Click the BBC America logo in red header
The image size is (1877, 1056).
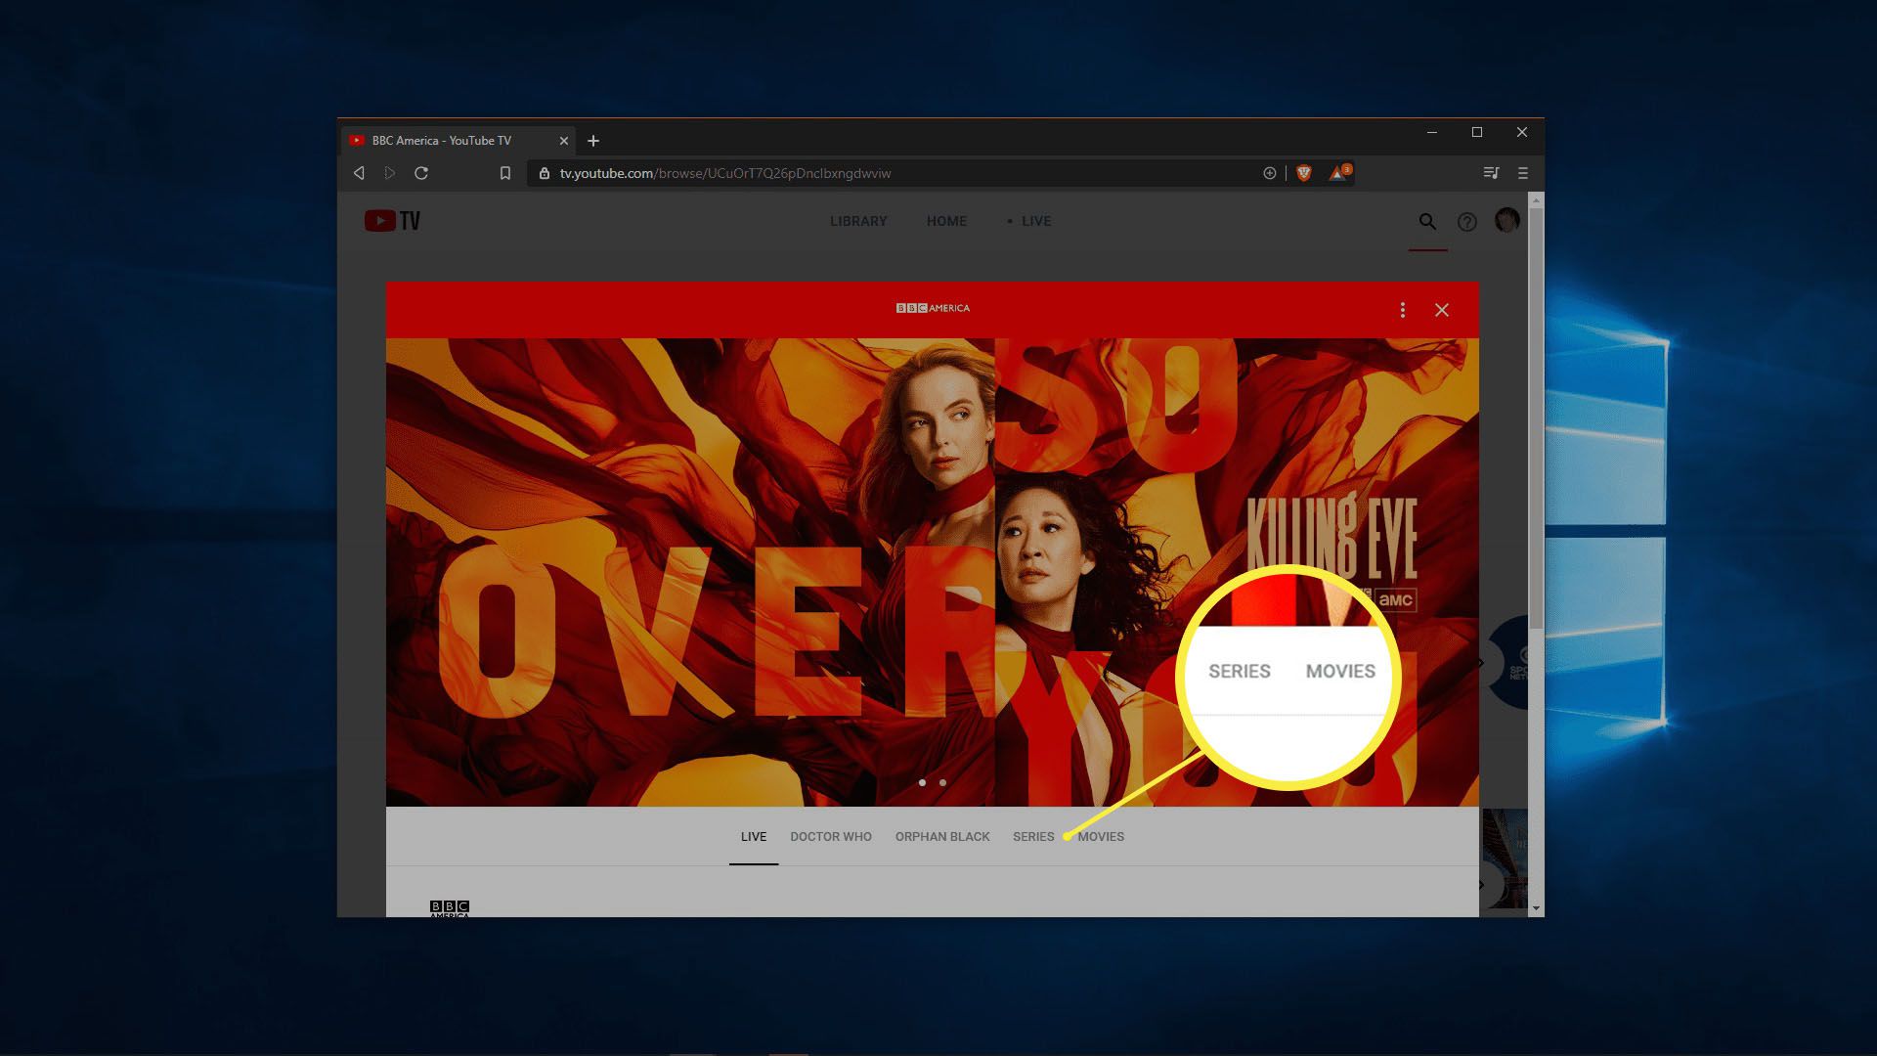(x=933, y=308)
